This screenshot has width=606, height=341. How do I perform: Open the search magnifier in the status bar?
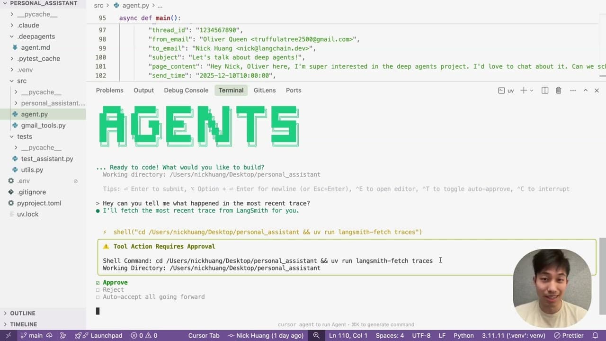(316, 335)
